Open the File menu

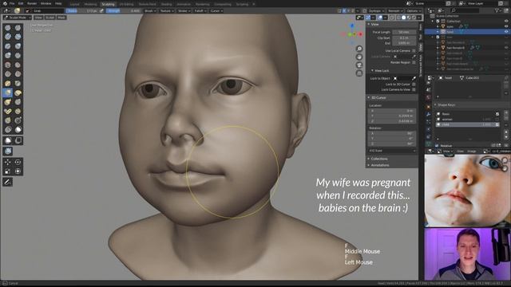pos(12,3)
